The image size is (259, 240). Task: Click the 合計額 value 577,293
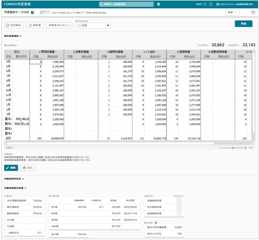(116, 226)
